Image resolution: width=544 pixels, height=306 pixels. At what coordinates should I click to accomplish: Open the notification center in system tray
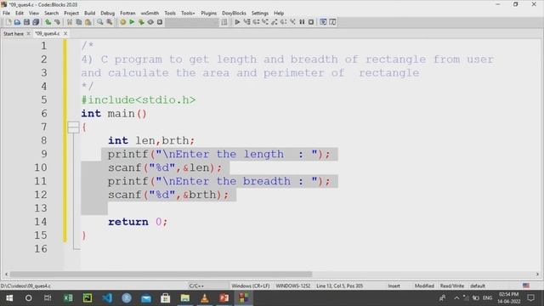pos(530,298)
